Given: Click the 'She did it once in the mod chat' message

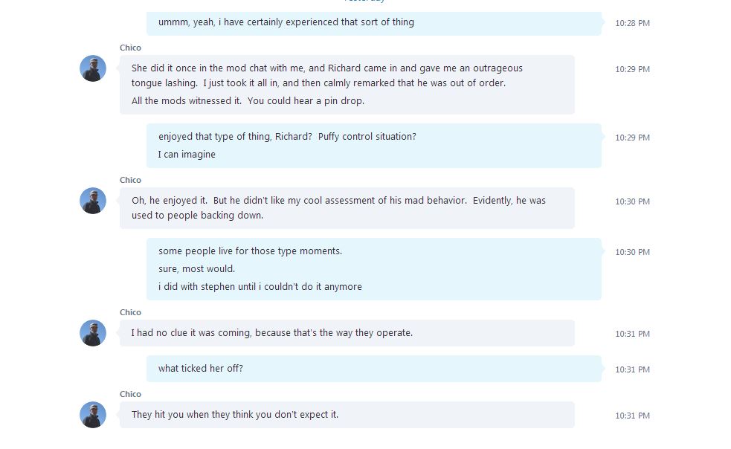Looking at the screenshot, I should point(347,85).
